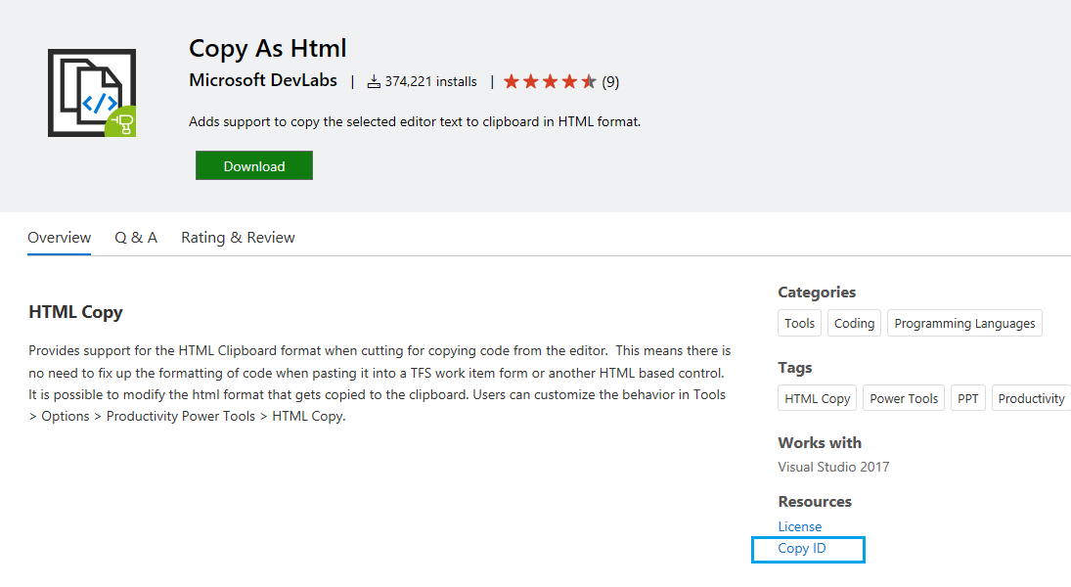Viewport: 1071px width, 587px height.
Task: Open the Microsoft DevLabs publisher page
Action: (263, 80)
